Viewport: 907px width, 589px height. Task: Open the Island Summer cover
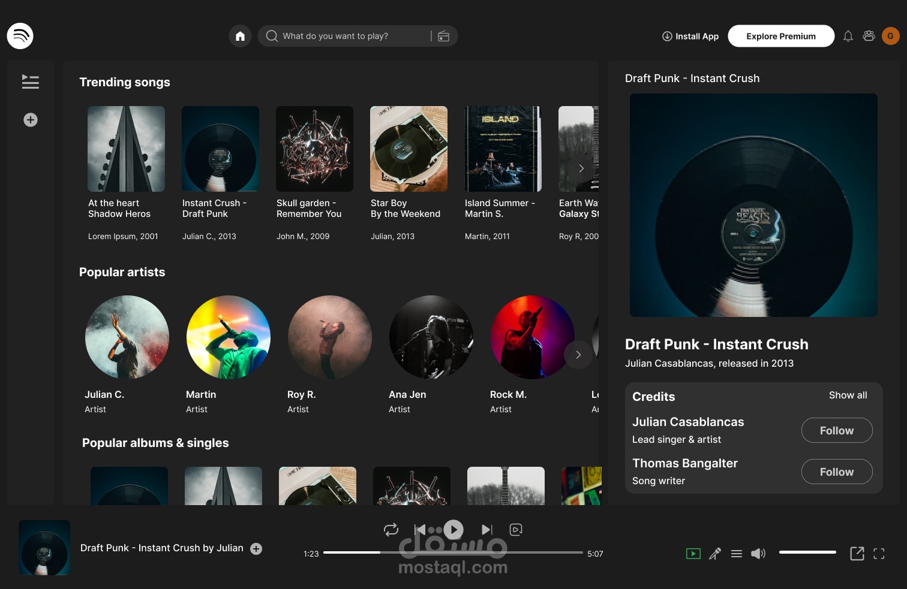coord(503,149)
